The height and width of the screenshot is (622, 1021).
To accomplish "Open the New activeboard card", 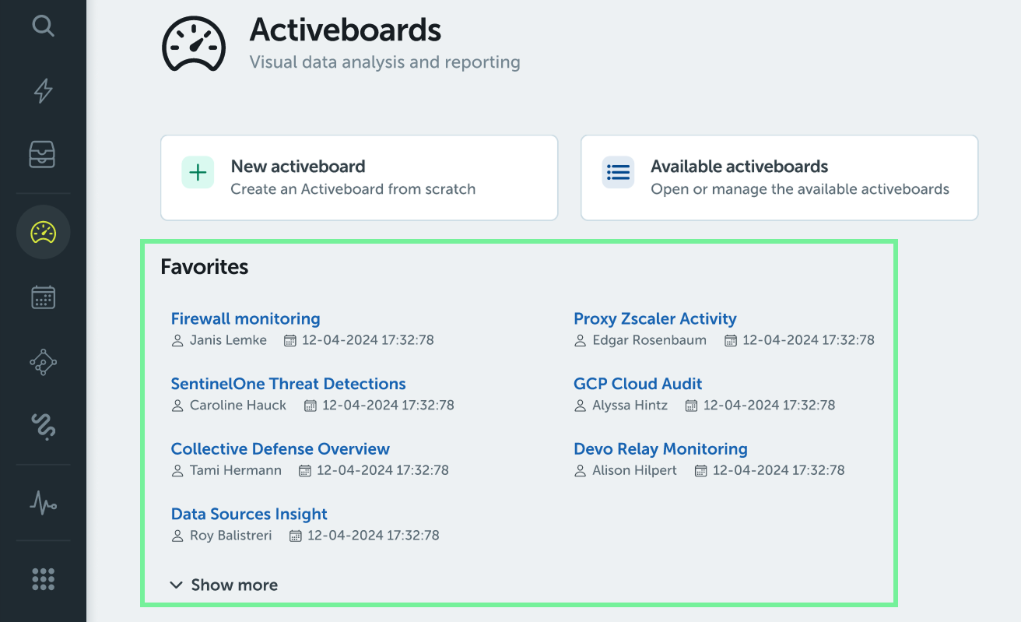I will [x=359, y=177].
